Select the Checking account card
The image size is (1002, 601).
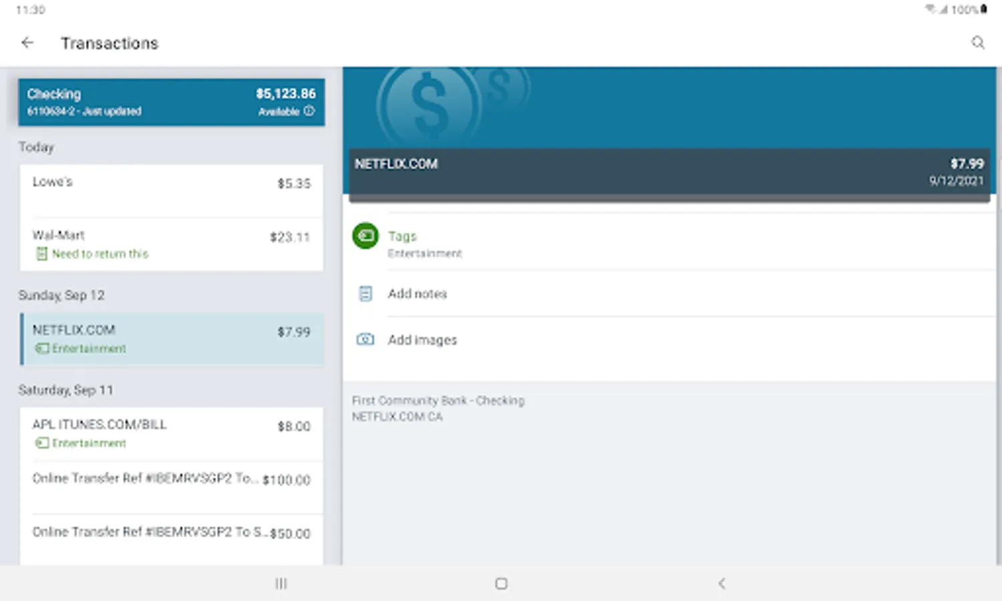[172, 102]
